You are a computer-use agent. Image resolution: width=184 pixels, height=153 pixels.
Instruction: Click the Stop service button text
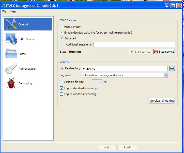point(166,52)
